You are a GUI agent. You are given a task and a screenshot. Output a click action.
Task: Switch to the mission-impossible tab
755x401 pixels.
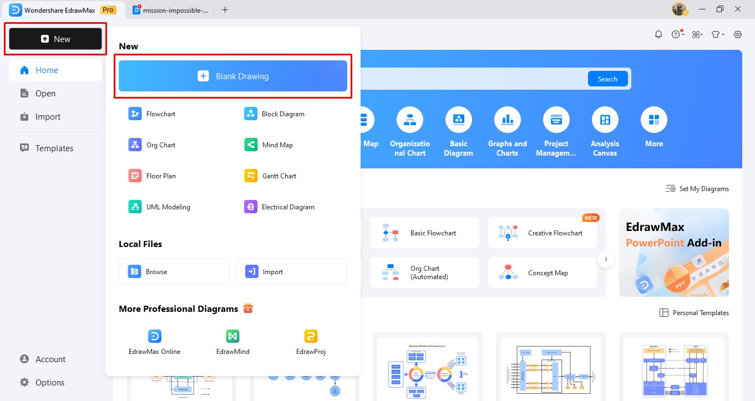click(171, 10)
